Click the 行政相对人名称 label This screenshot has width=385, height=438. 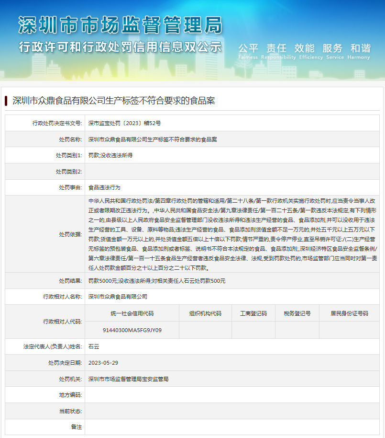pyautogui.click(x=63, y=297)
